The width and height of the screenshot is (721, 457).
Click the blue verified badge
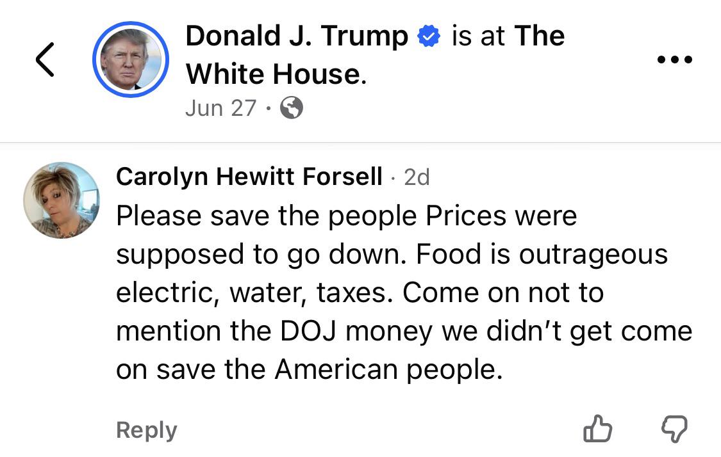pos(429,36)
